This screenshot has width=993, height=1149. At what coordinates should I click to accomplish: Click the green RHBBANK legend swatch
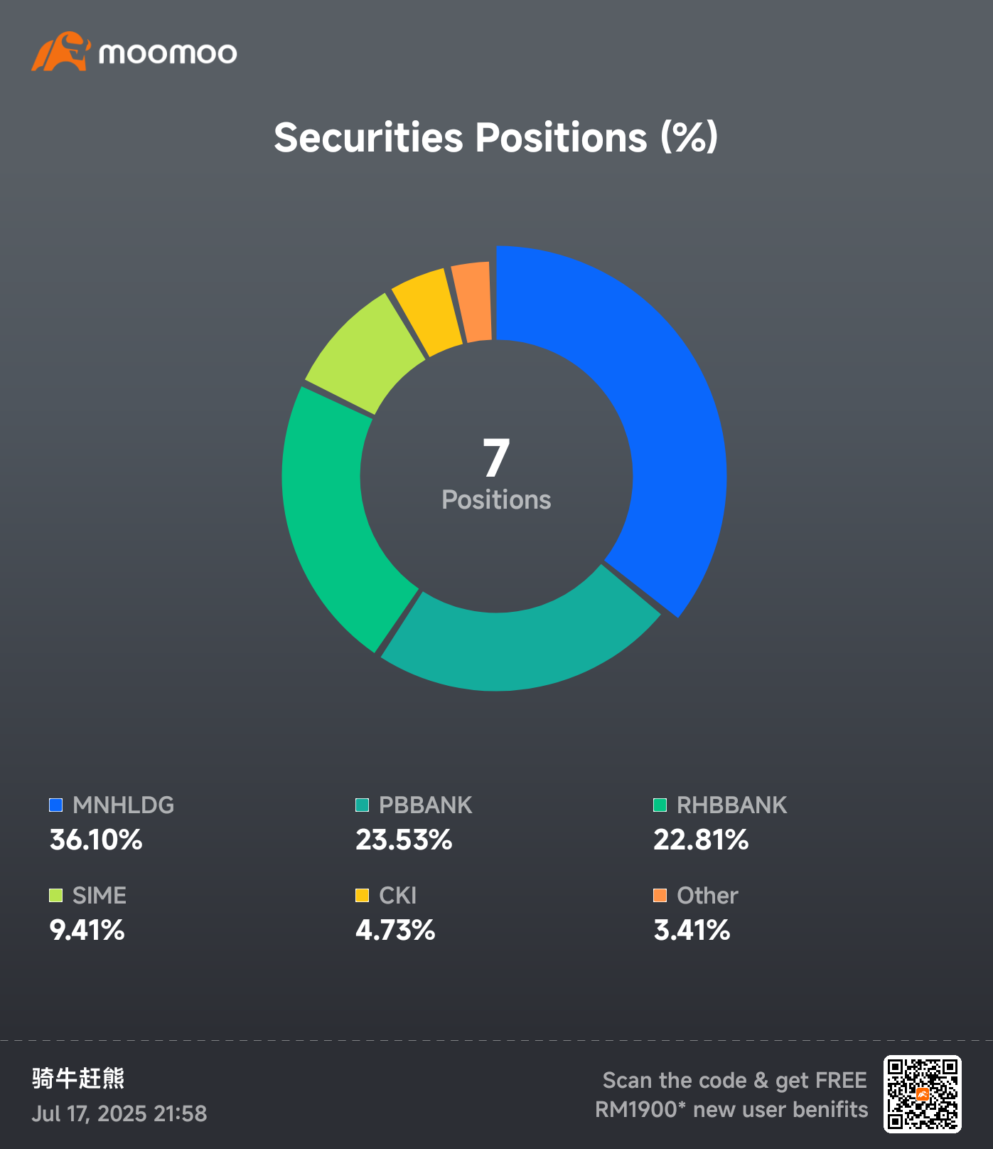coord(660,805)
